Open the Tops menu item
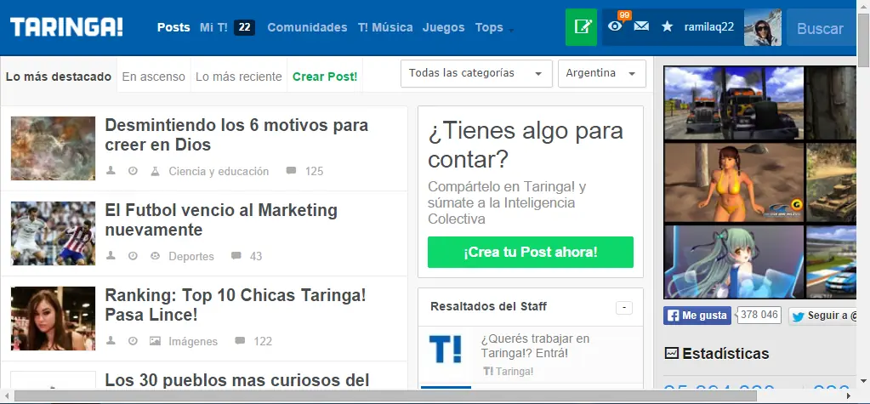870x404 pixels. (x=489, y=27)
